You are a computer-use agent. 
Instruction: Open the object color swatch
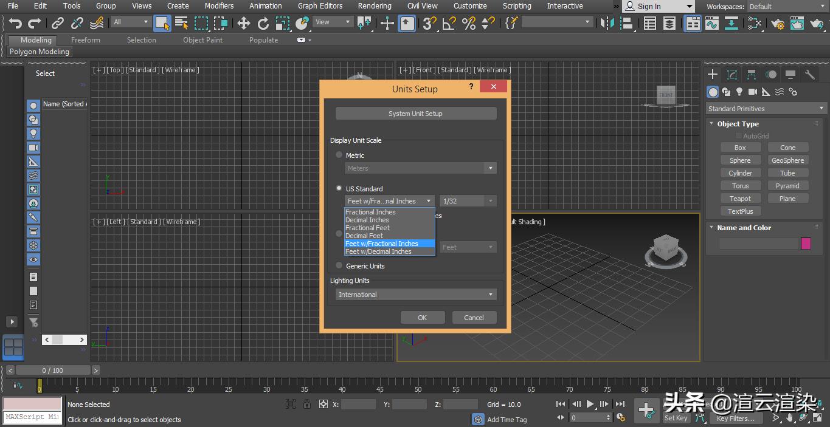point(806,243)
